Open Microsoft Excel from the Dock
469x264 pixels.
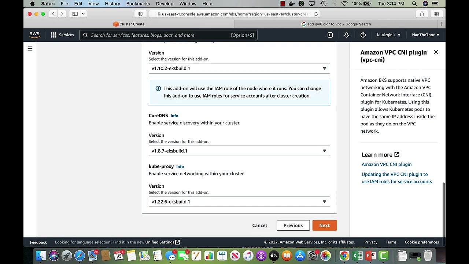(358, 256)
